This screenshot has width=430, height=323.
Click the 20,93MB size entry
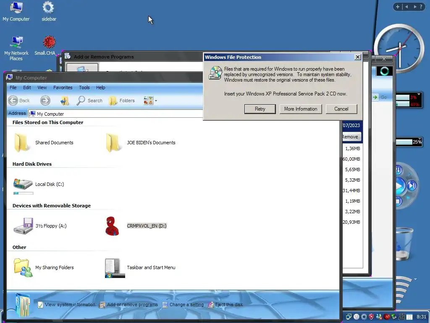tap(351, 222)
